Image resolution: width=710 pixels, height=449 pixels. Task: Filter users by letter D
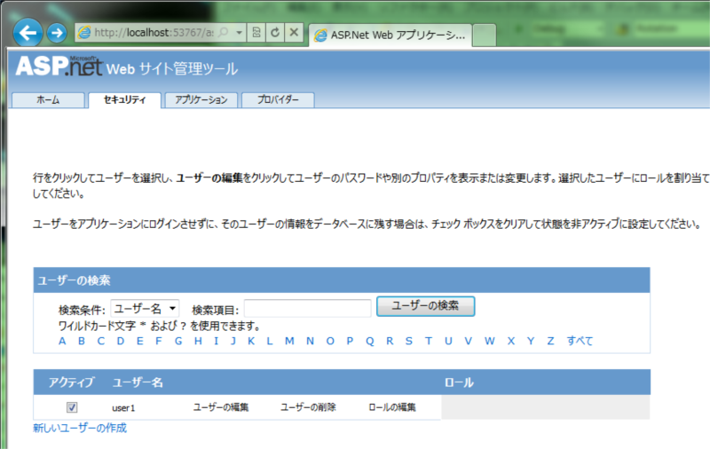point(121,341)
